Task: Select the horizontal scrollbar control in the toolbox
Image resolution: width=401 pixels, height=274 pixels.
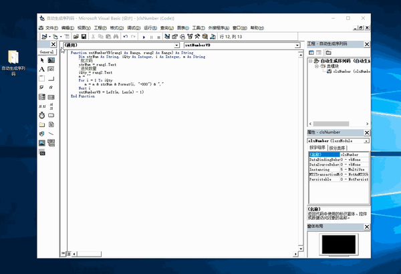Action: [42, 106]
